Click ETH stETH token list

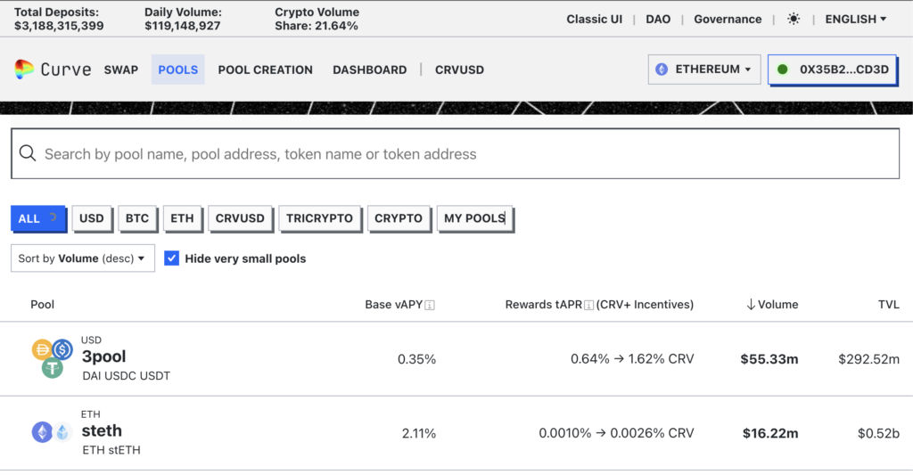pyautogui.click(x=111, y=450)
